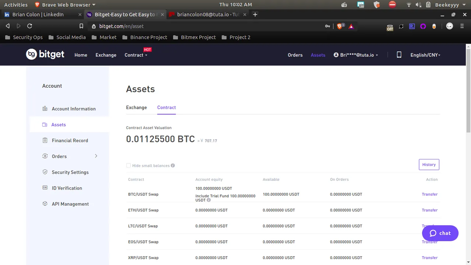This screenshot has width=471, height=265.
Task: Click the clock Thu 10:02 AM
Action: (235, 5)
